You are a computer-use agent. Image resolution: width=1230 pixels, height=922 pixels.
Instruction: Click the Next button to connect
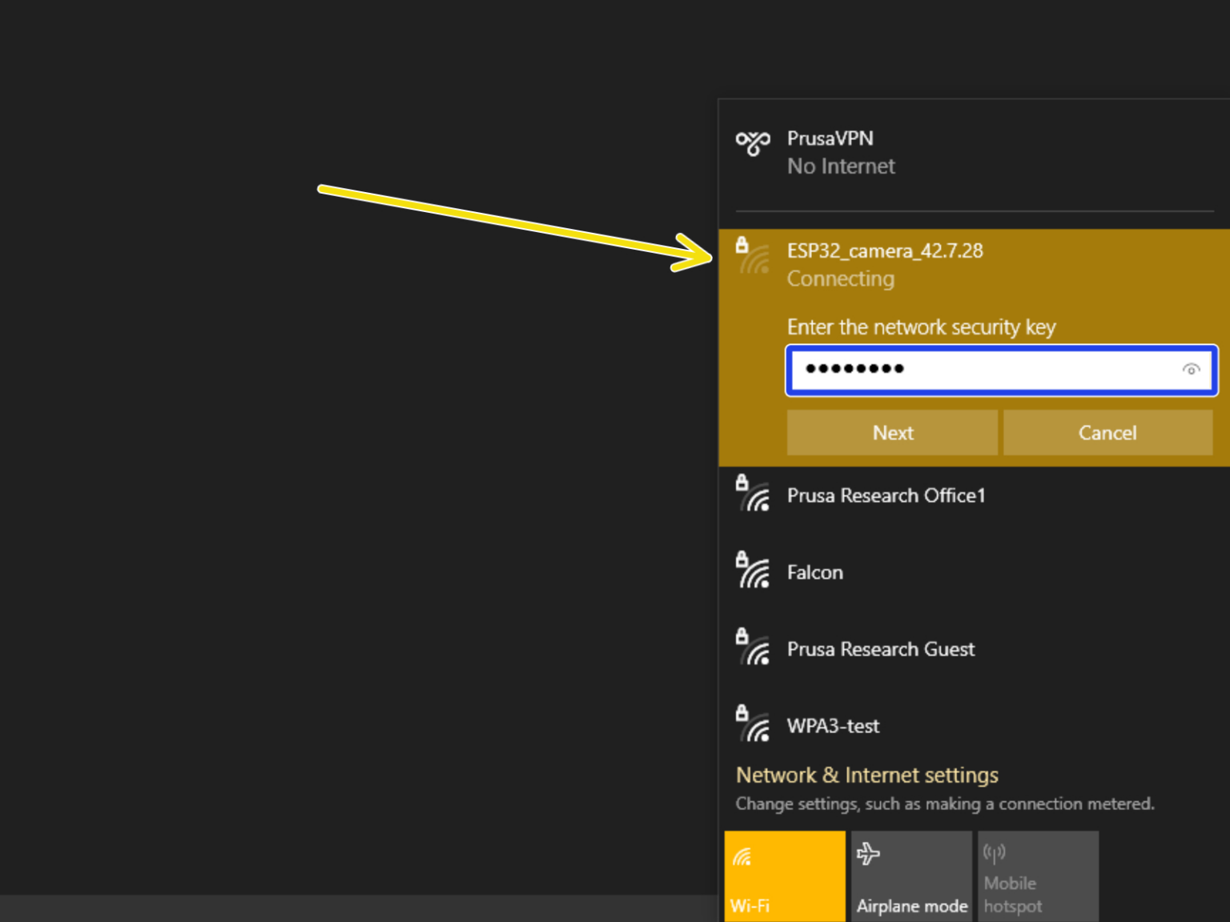point(892,432)
